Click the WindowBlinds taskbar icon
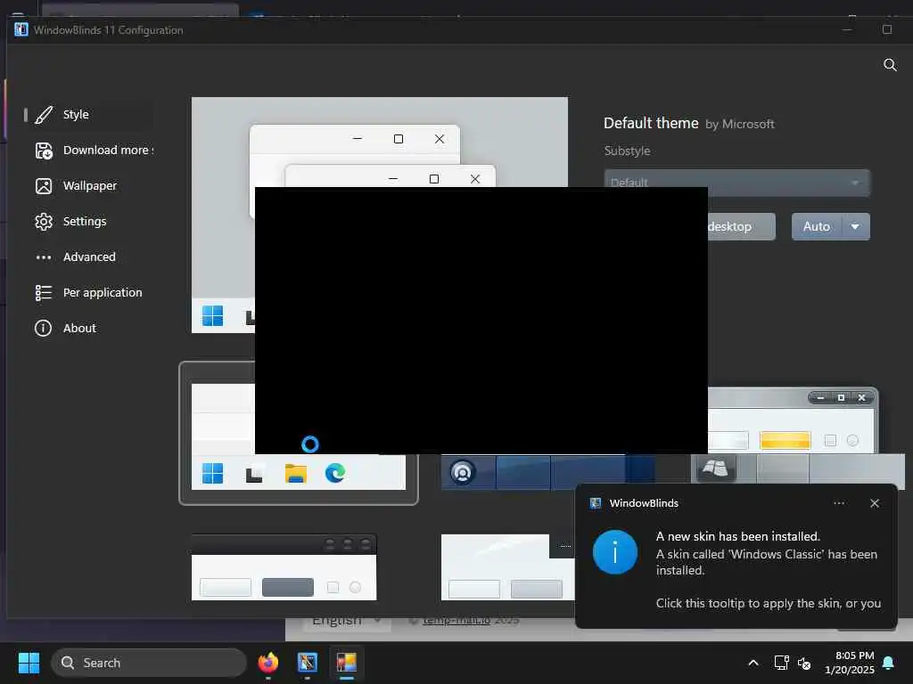 (x=308, y=663)
